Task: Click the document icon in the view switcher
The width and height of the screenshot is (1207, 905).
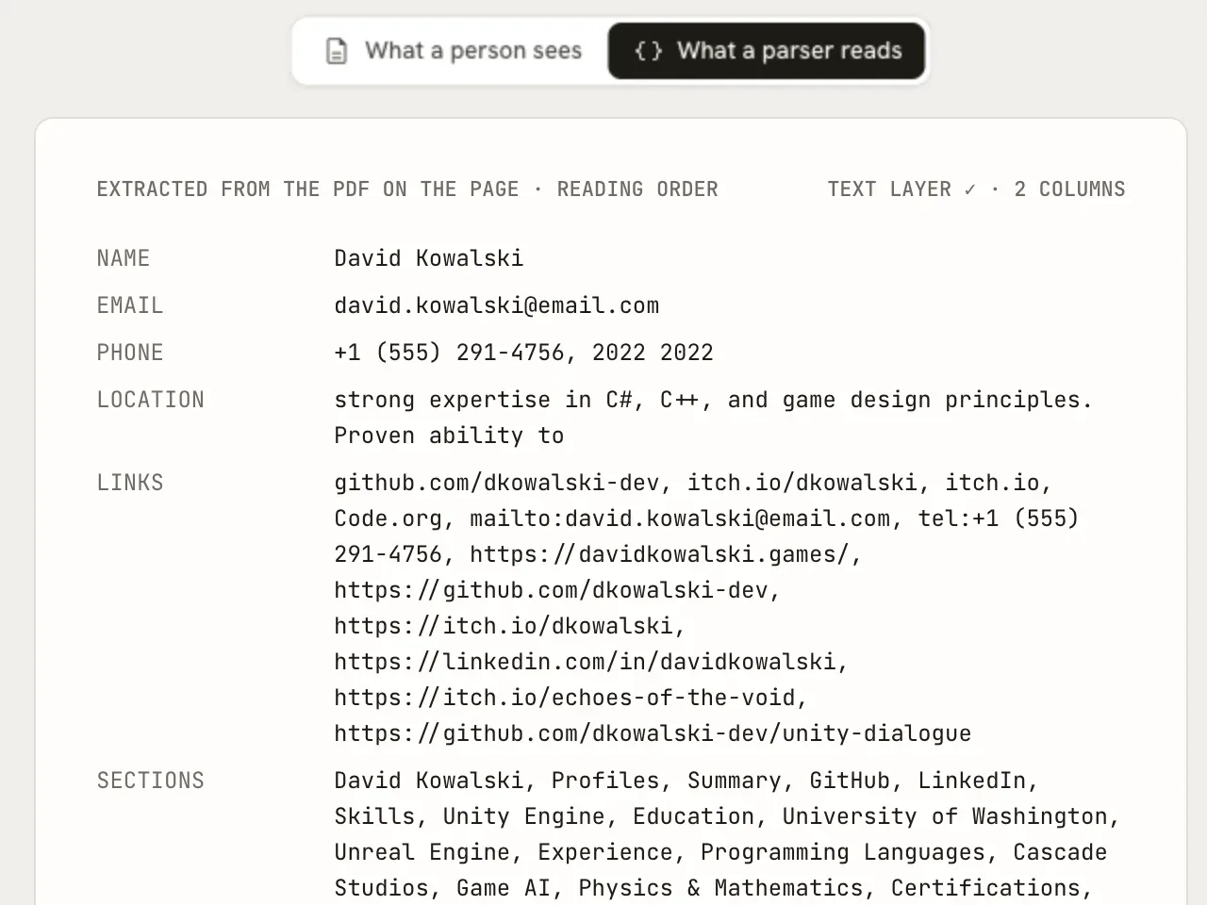Action: 337,51
